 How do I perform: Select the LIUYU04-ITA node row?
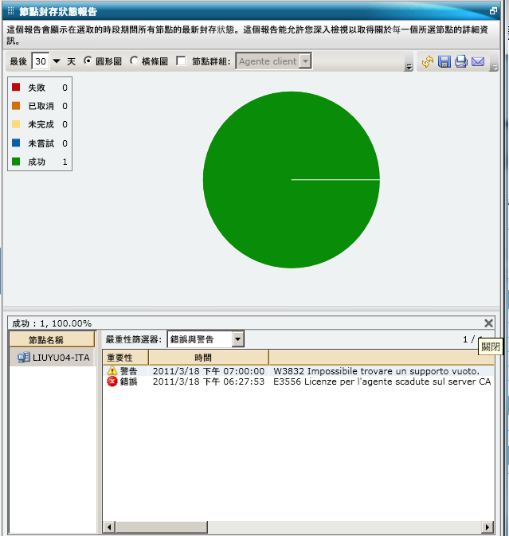(52, 358)
